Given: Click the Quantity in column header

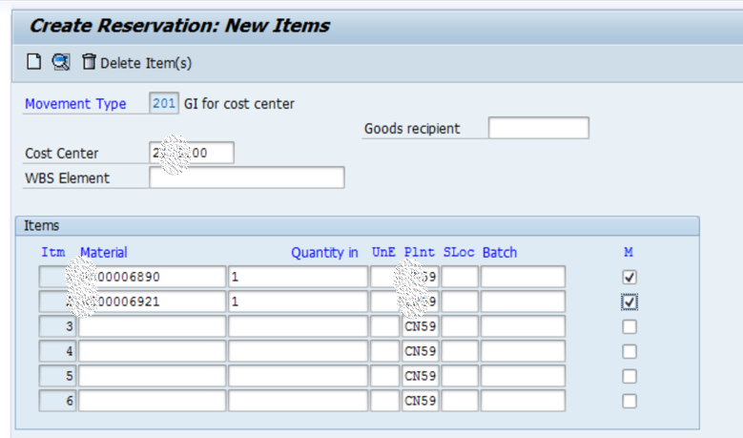Looking at the screenshot, I should tap(324, 253).
